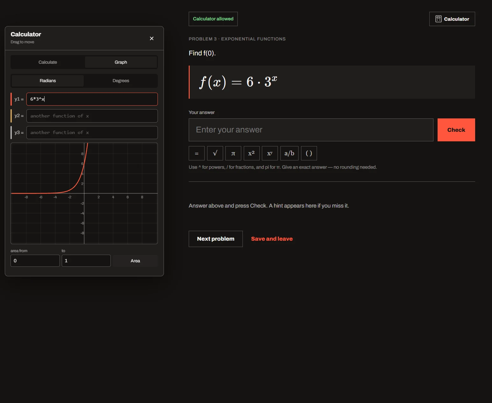This screenshot has width=492, height=403.
Task: Edit the y1 function field
Action: click(x=92, y=99)
